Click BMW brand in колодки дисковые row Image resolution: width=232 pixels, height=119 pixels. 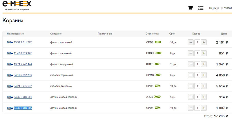[x=10, y=86]
